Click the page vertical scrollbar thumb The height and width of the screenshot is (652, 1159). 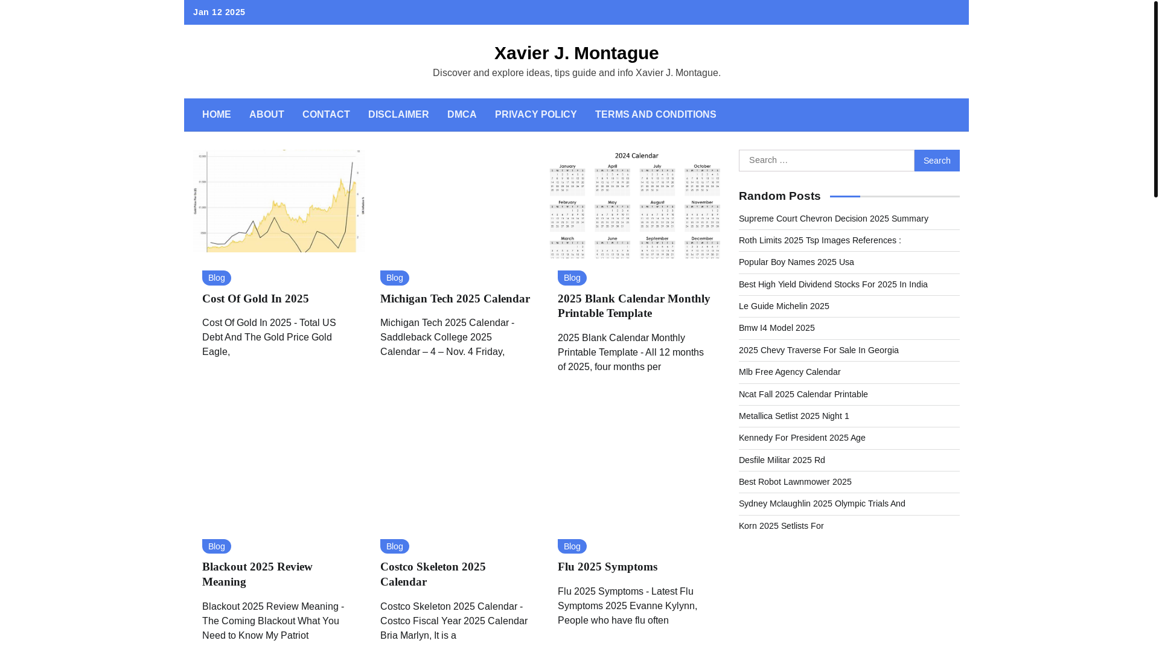1155,99
